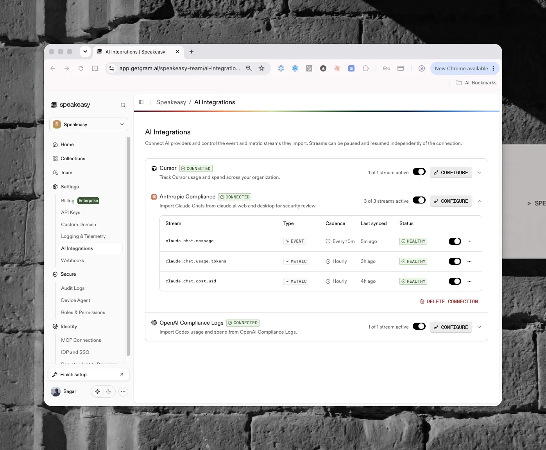Viewport: 546px width, 450px height.
Task: Configure the Cursor integration
Action: [451, 173]
